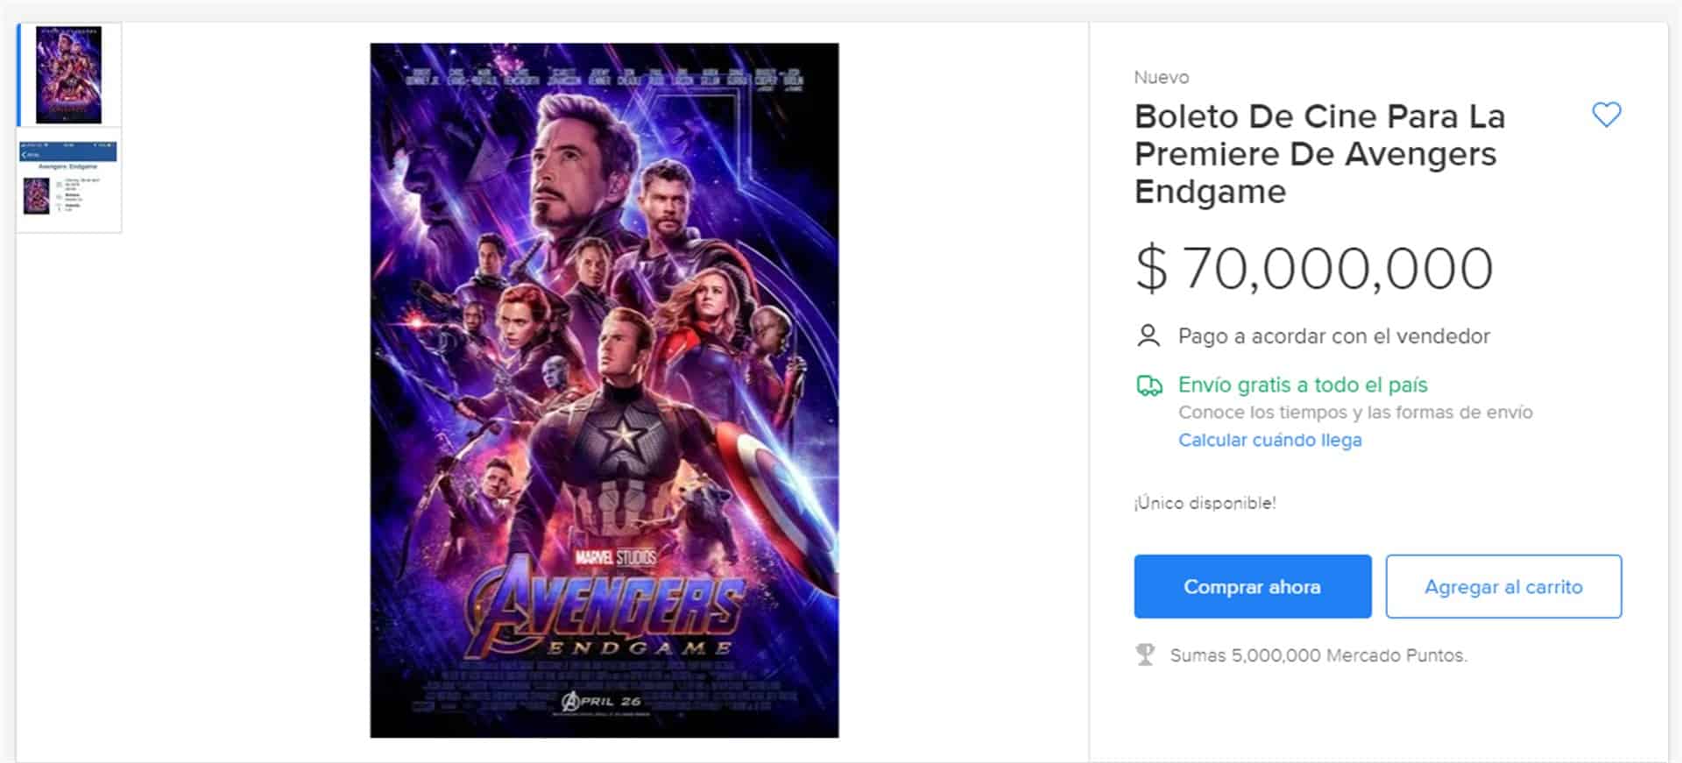The height and width of the screenshot is (763, 1682).
Task: Select the first poster thumbnail
Action: (x=68, y=74)
